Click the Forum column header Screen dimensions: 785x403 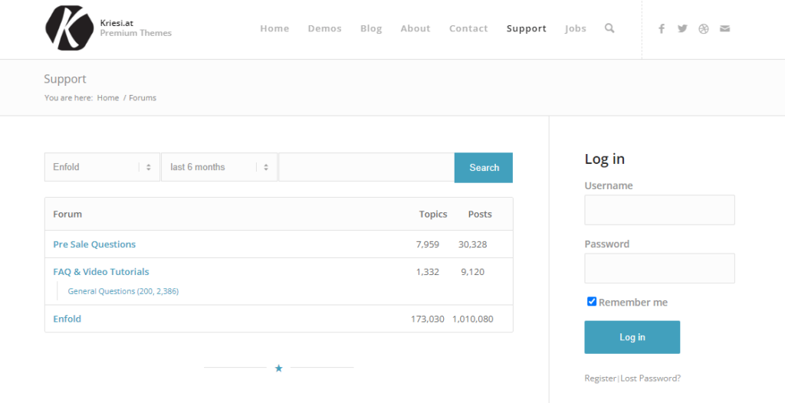point(67,215)
